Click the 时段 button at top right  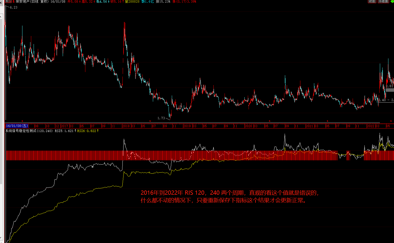tap(372, 1)
